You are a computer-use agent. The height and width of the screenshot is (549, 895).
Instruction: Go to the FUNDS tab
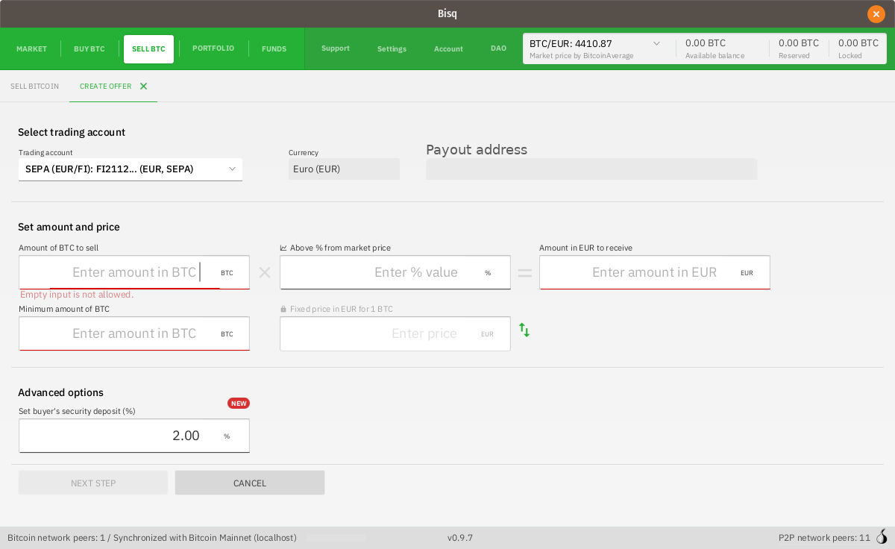(x=274, y=49)
